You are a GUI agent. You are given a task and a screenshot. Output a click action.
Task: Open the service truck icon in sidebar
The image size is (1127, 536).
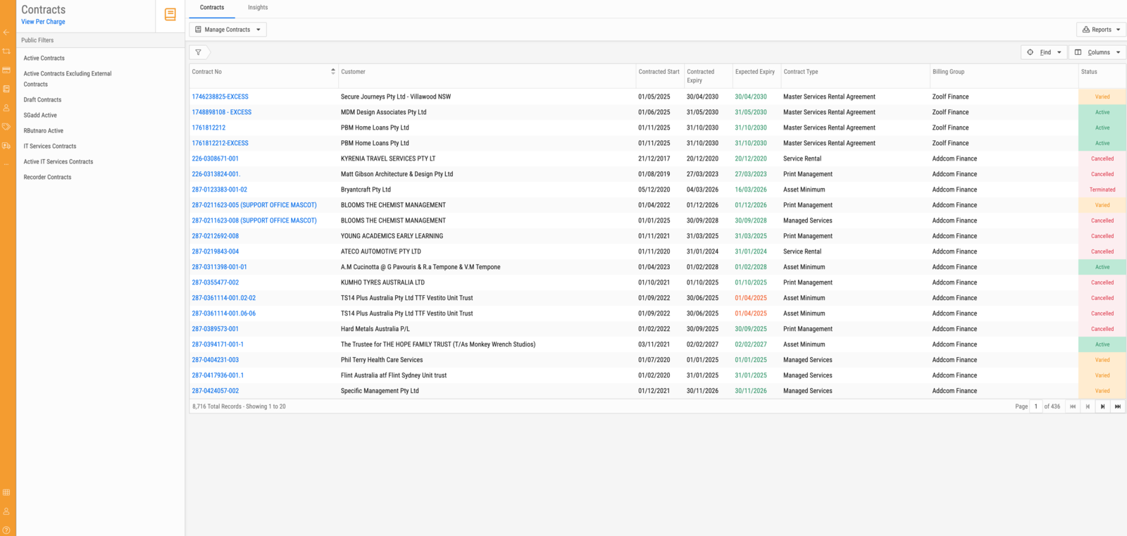point(6,146)
